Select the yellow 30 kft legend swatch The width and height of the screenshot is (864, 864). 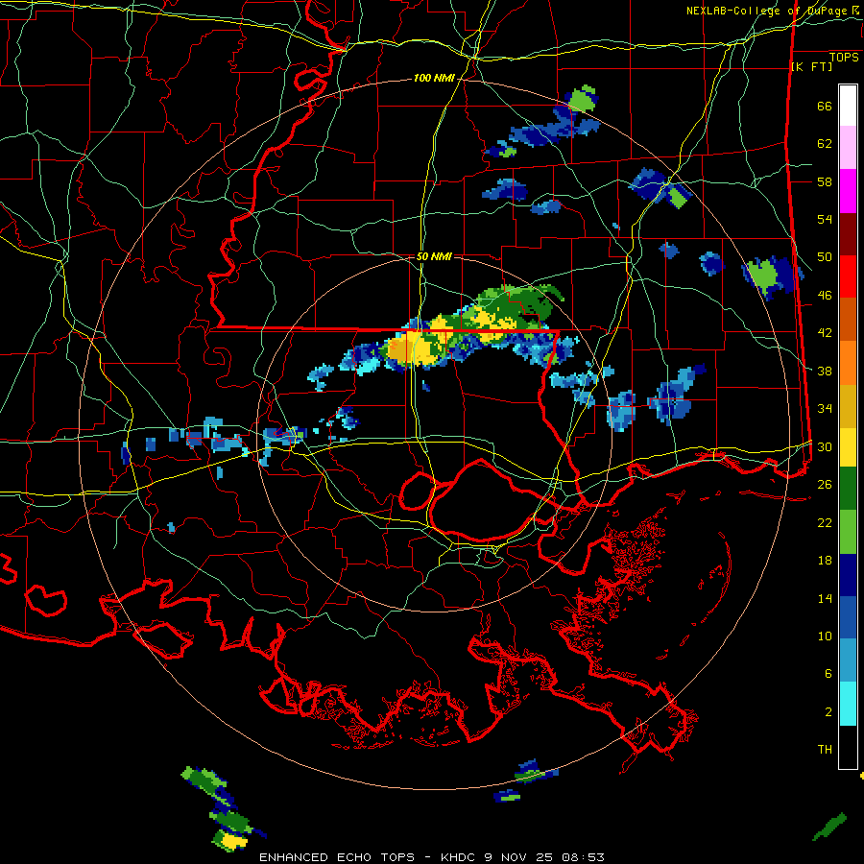(x=848, y=446)
